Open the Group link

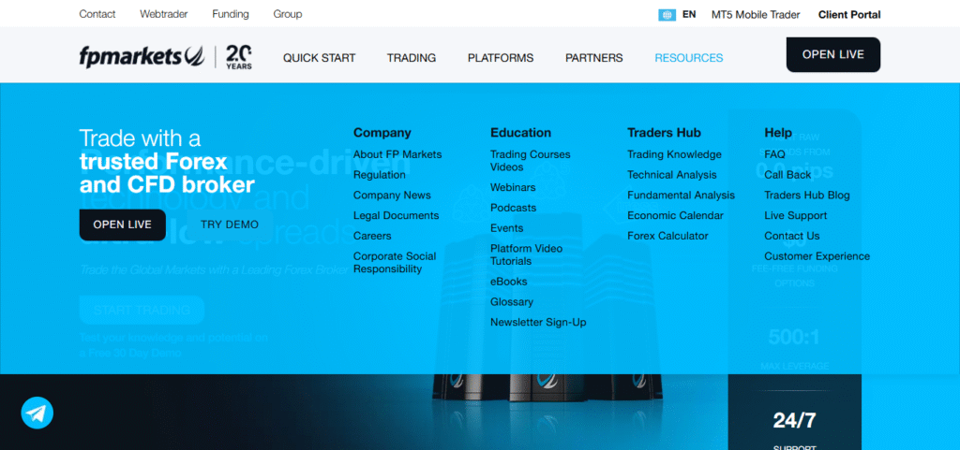point(288,14)
